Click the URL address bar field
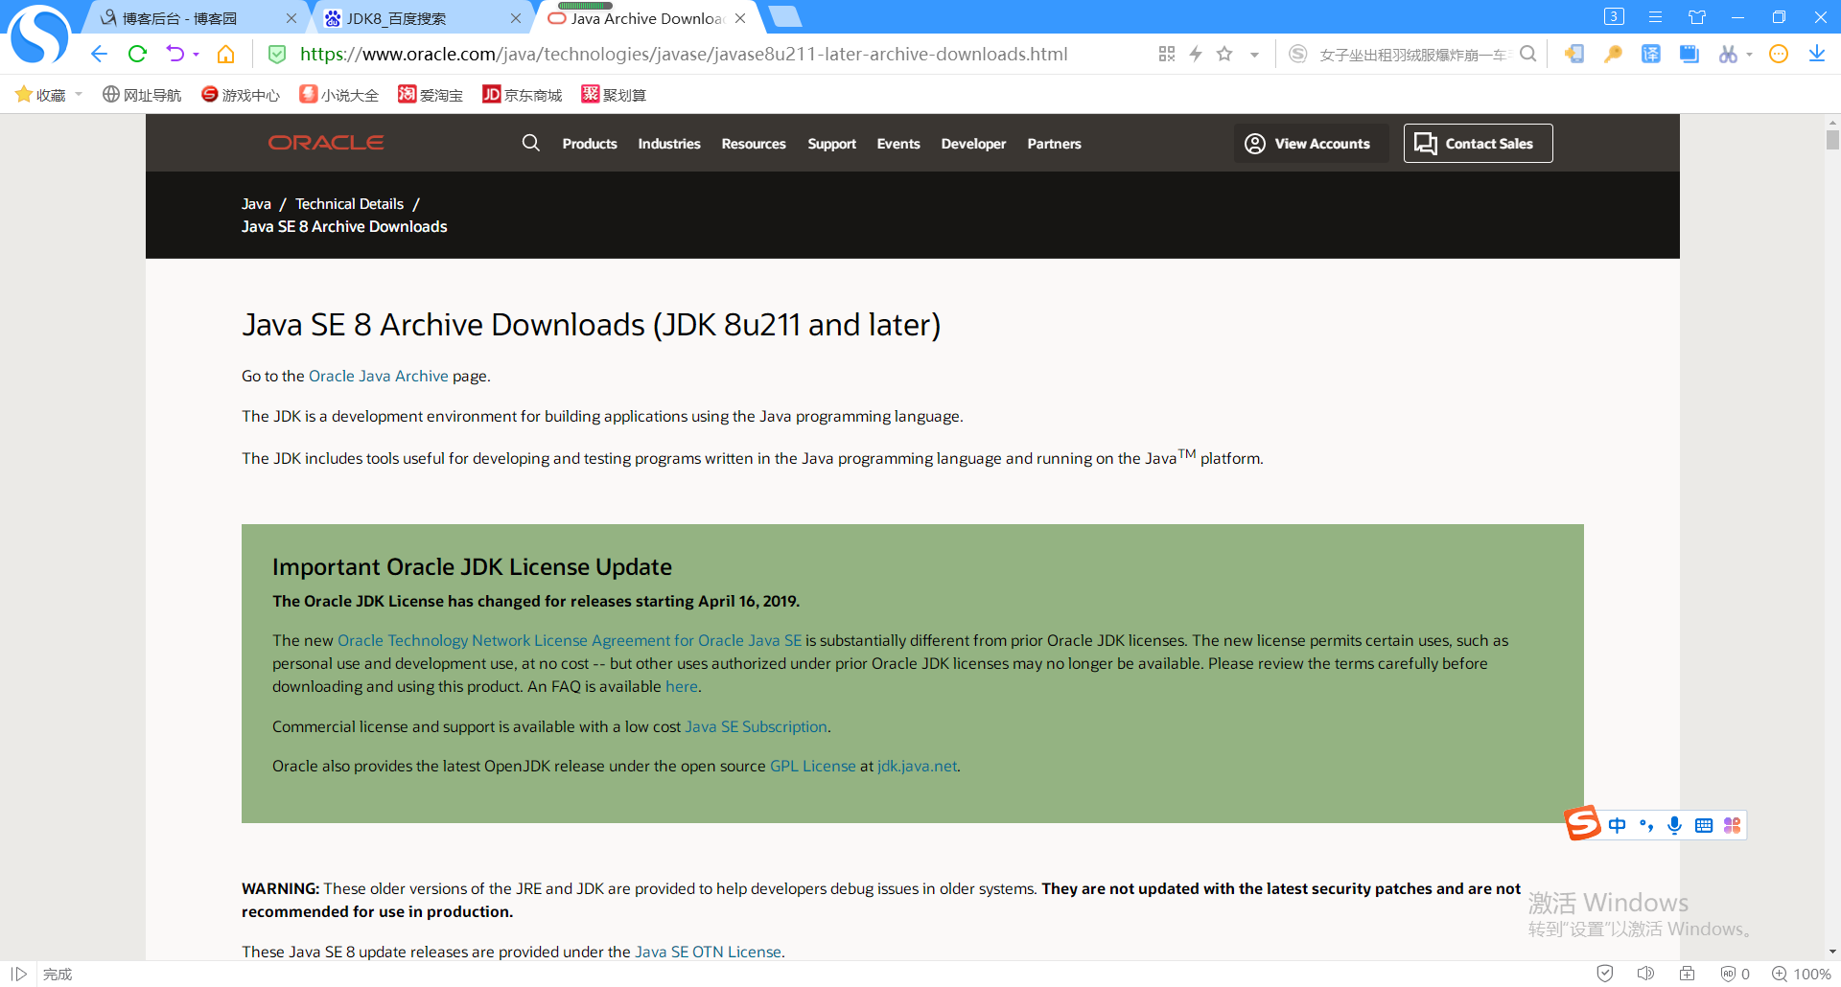The image size is (1841, 987). click(x=684, y=54)
